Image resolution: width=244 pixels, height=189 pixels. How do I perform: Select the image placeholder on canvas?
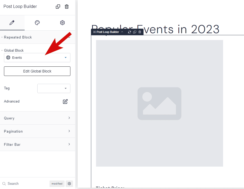click(160, 103)
